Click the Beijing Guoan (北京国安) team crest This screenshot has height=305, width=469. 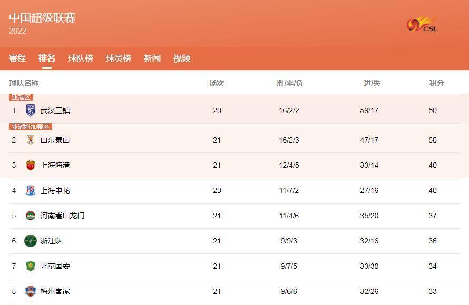31,266
